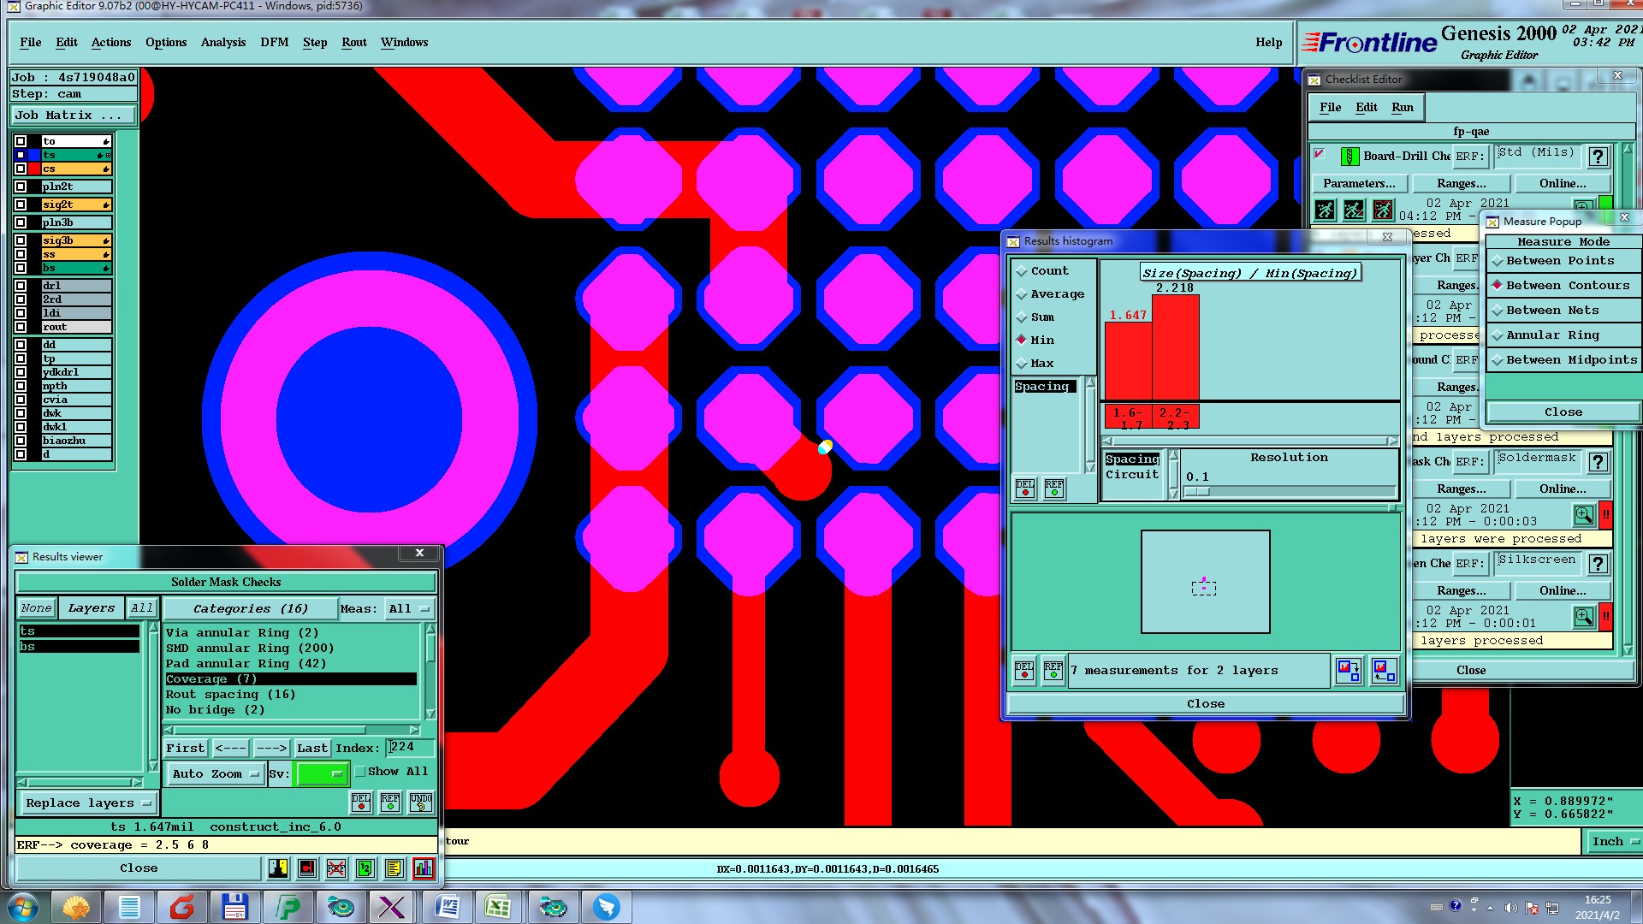The height and width of the screenshot is (924, 1643).
Task: Click the green numbered page icon
Action: pos(365,868)
